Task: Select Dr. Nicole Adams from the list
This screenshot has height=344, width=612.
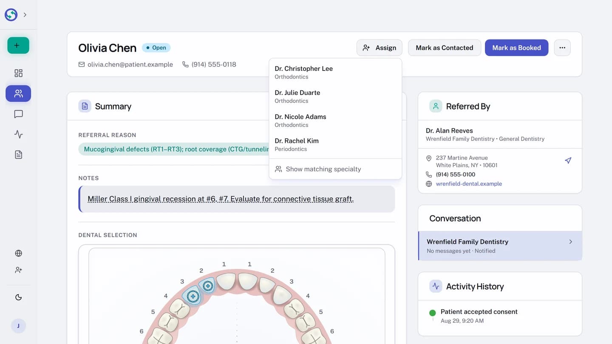Action: coord(335,120)
